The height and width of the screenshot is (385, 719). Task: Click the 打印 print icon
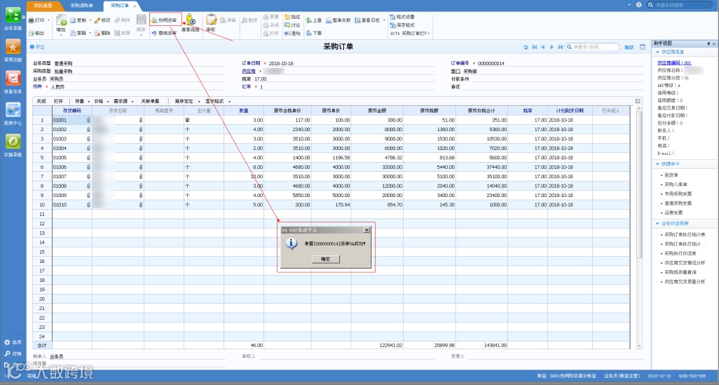point(31,20)
